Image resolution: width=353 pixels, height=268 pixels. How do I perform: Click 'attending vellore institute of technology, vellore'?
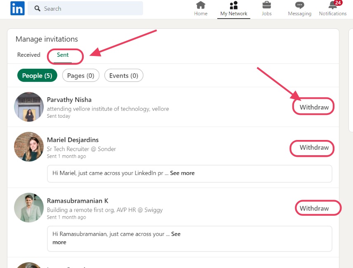pos(108,109)
